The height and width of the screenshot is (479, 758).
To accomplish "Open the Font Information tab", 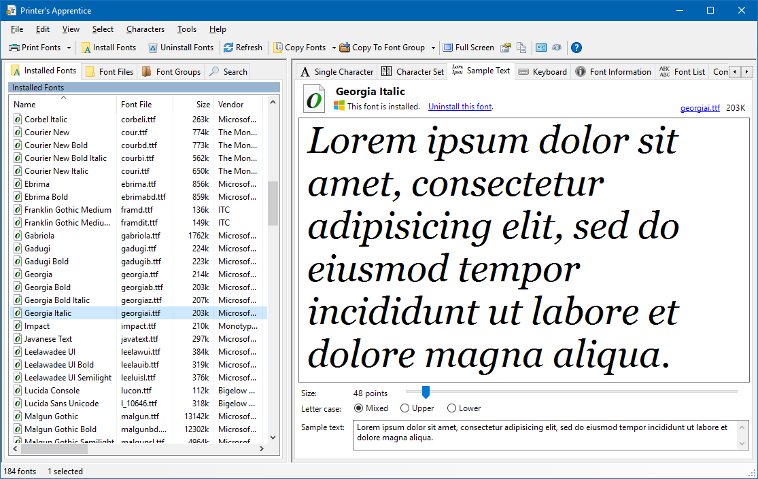I will 613,71.
